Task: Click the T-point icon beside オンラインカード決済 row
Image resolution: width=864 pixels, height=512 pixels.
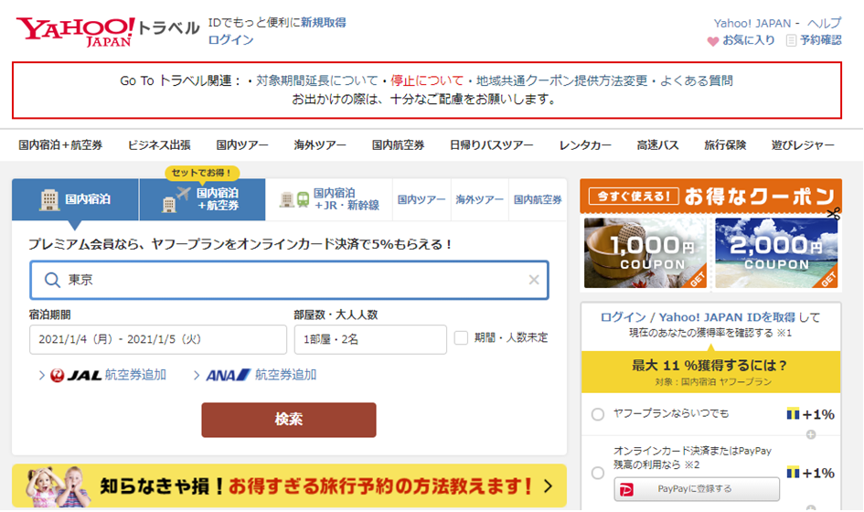Action: pos(793,473)
